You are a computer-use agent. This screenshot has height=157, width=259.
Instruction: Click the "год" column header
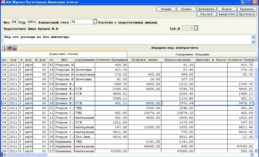[x=13, y=60]
